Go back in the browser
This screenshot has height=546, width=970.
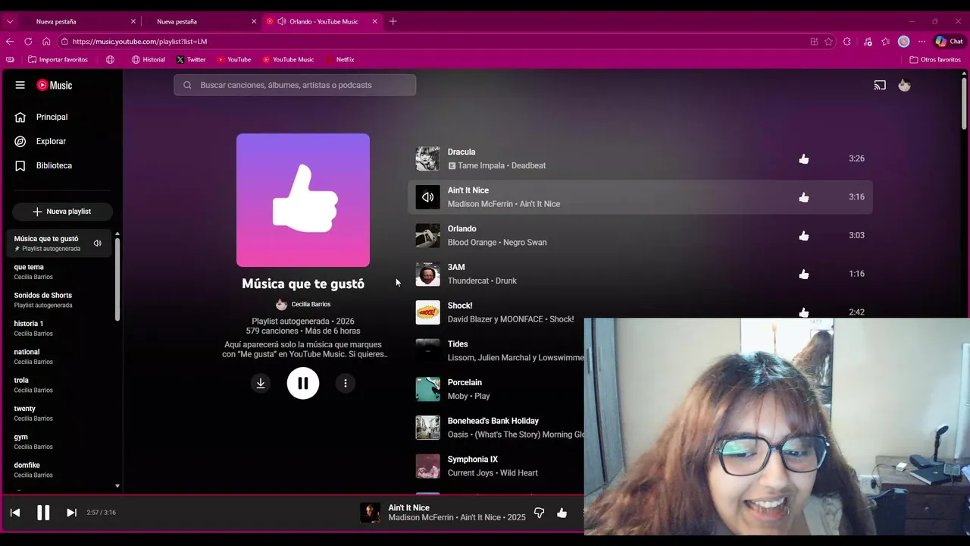pyautogui.click(x=10, y=42)
